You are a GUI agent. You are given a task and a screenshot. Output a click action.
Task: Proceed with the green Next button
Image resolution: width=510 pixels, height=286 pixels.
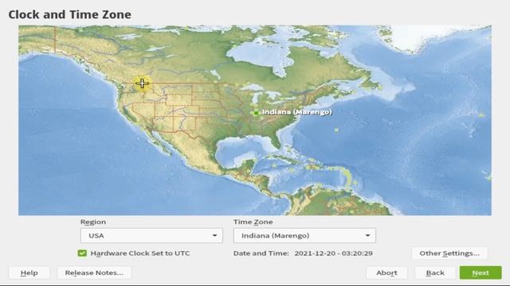pyautogui.click(x=481, y=272)
